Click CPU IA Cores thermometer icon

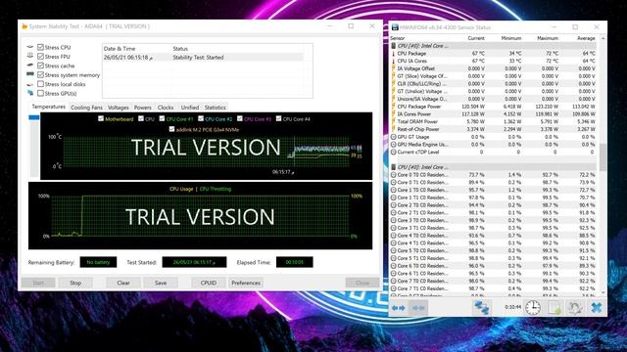pos(394,61)
